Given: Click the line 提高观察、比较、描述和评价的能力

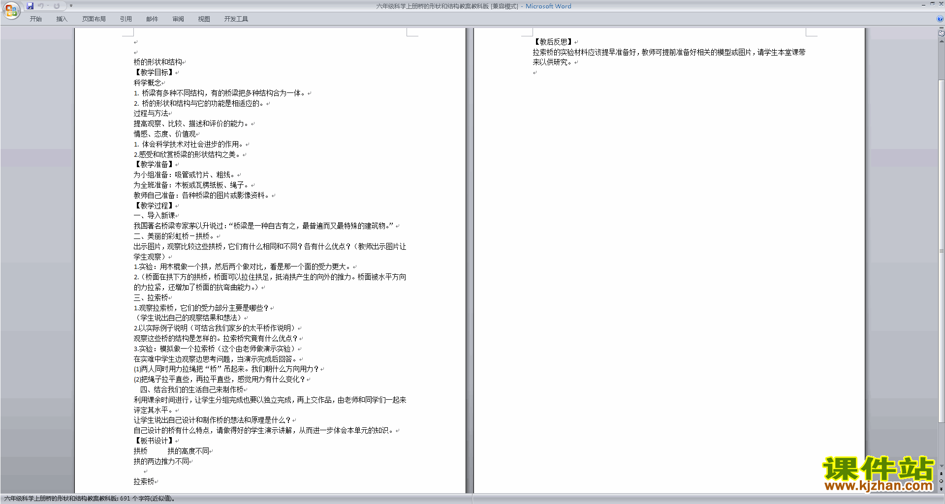Looking at the screenshot, I should pyautogui.click(x=192, y=123).
